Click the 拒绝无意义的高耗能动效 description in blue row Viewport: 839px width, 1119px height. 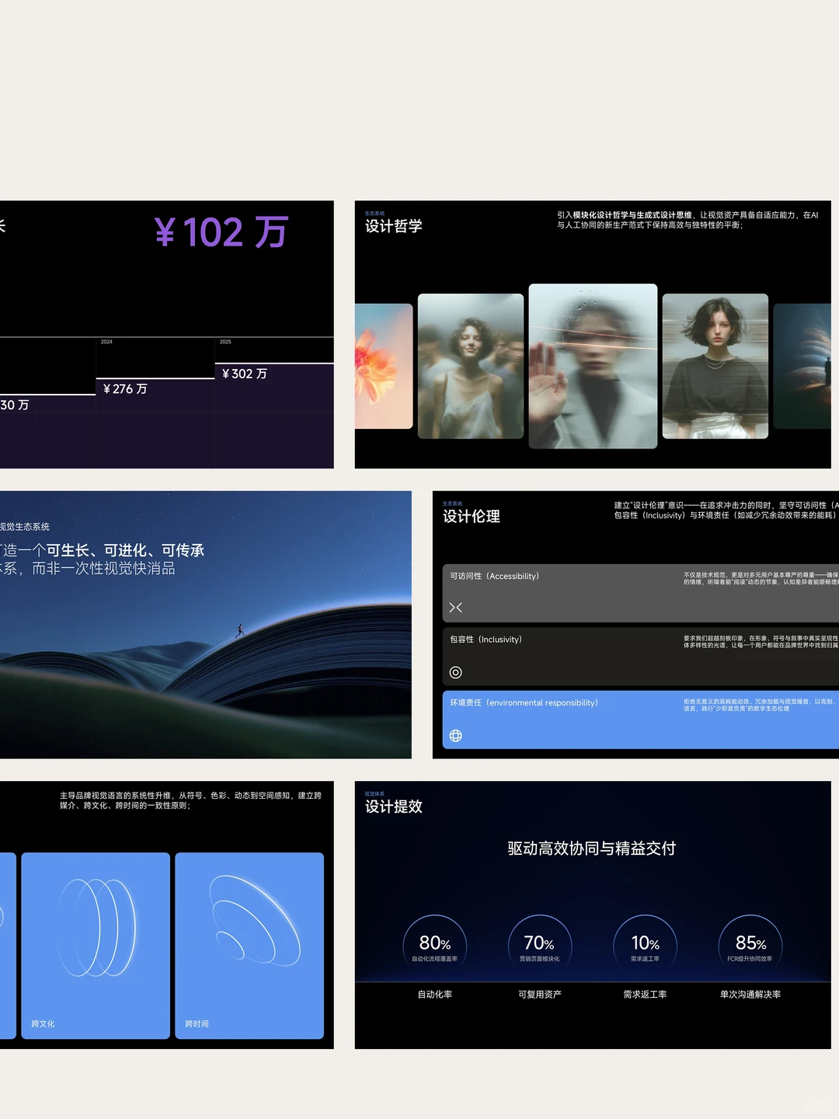pyautogui.click(x=760, y=705)
